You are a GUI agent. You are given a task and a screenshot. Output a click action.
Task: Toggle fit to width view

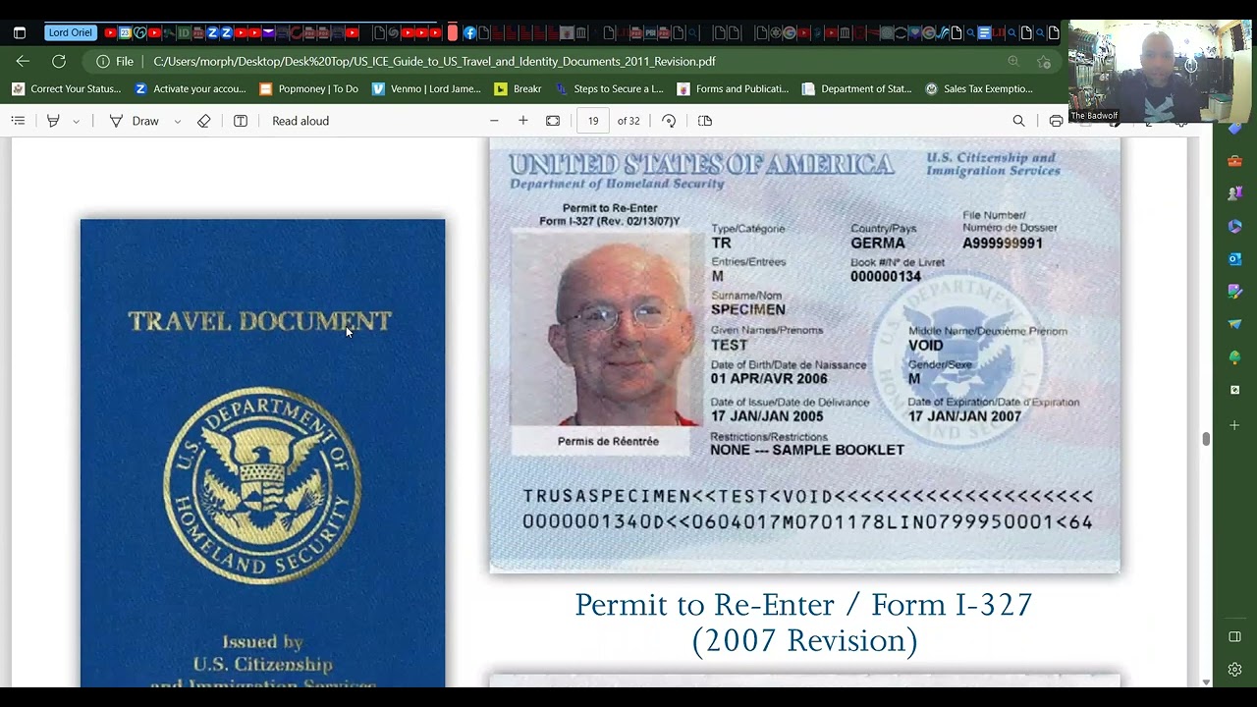553,121
